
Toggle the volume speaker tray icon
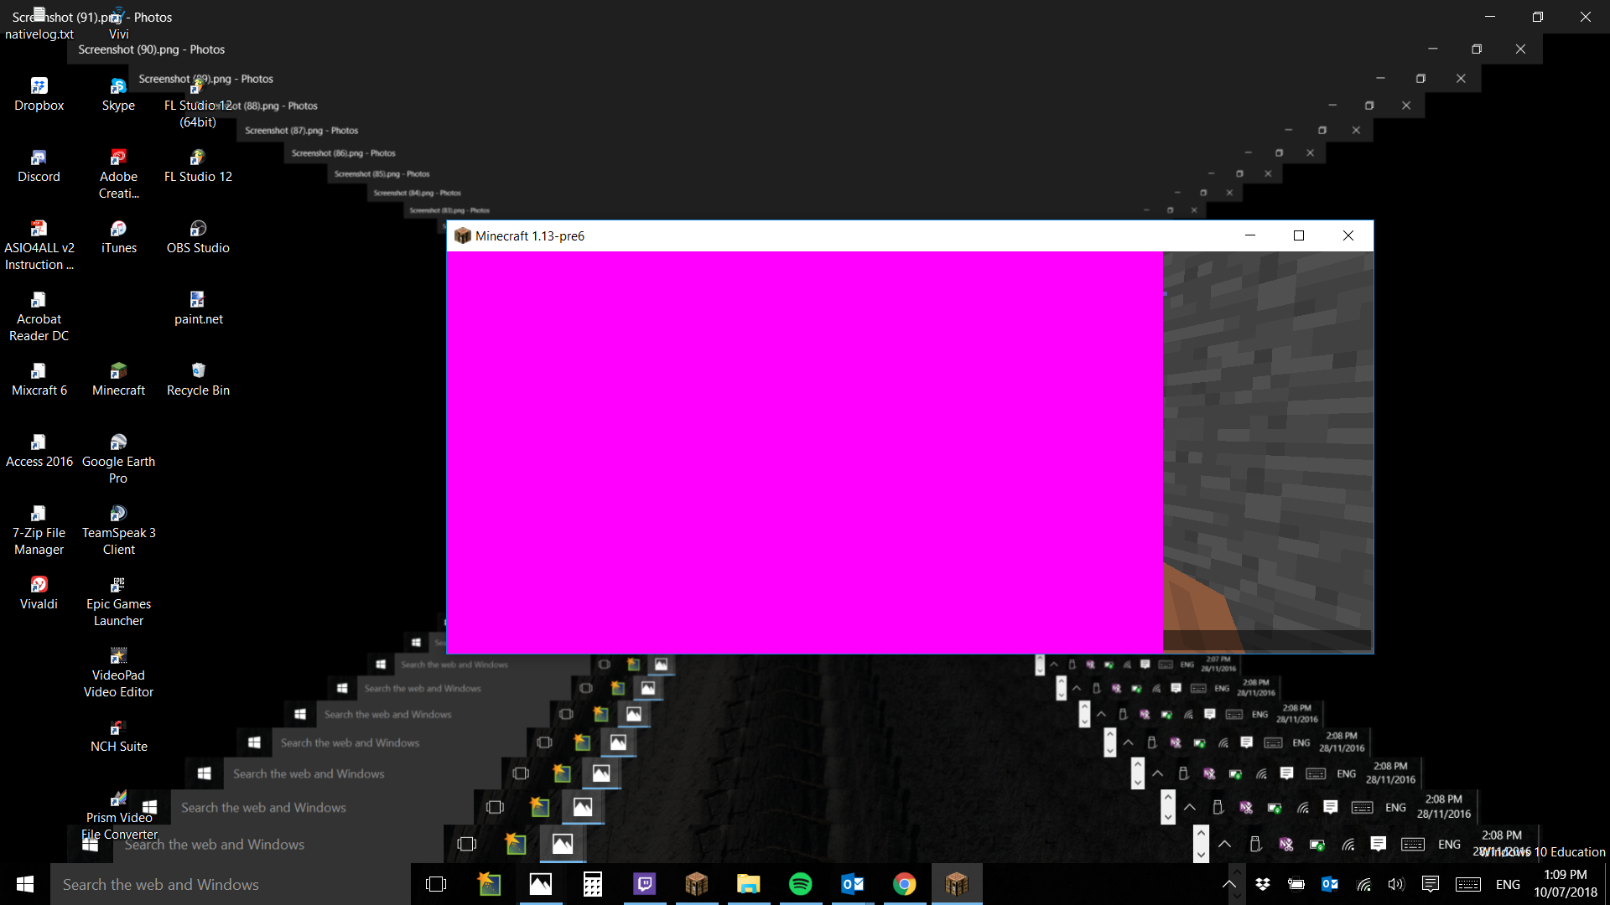point(1396,884)
